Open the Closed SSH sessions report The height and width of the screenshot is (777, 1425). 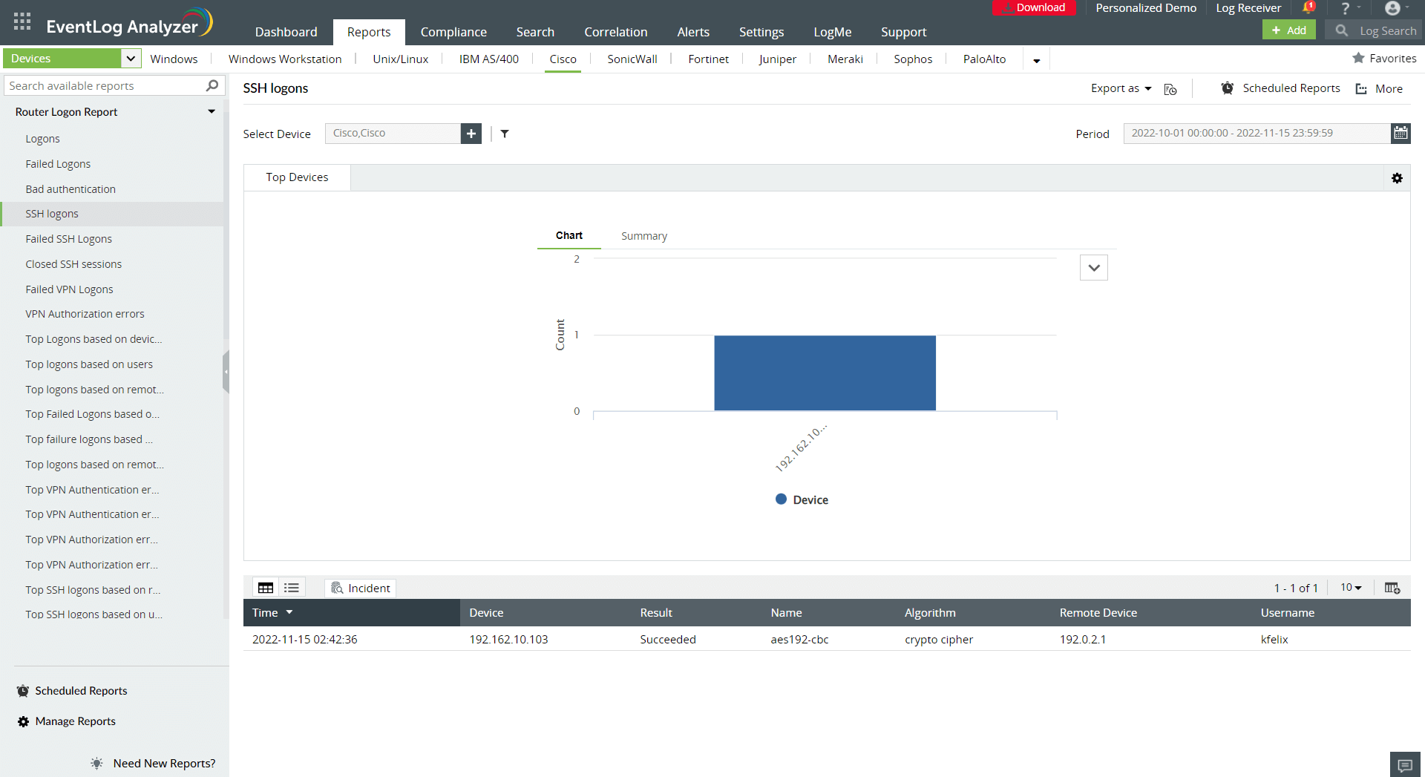coord(73,264)
